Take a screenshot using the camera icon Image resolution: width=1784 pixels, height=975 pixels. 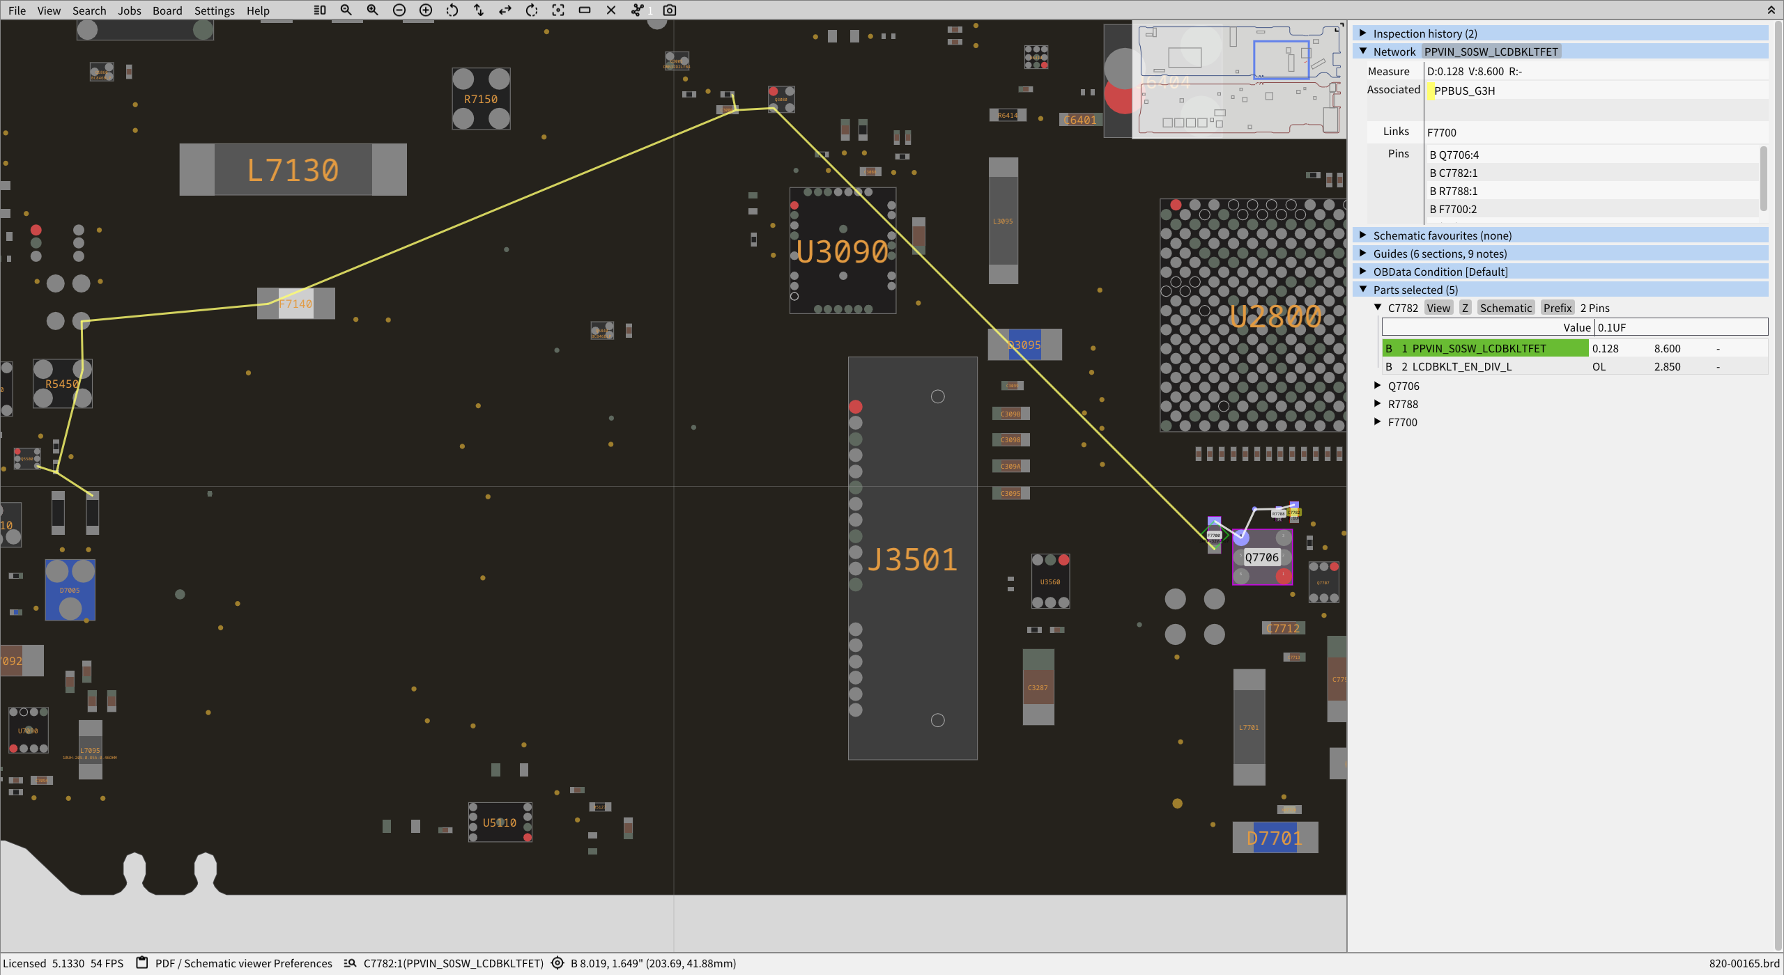point(668,10)
